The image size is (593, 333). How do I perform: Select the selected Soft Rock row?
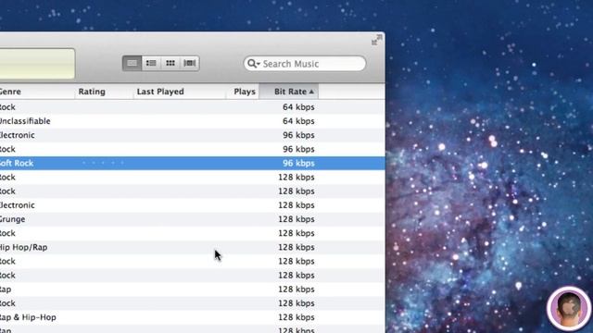tap(193, 163)
